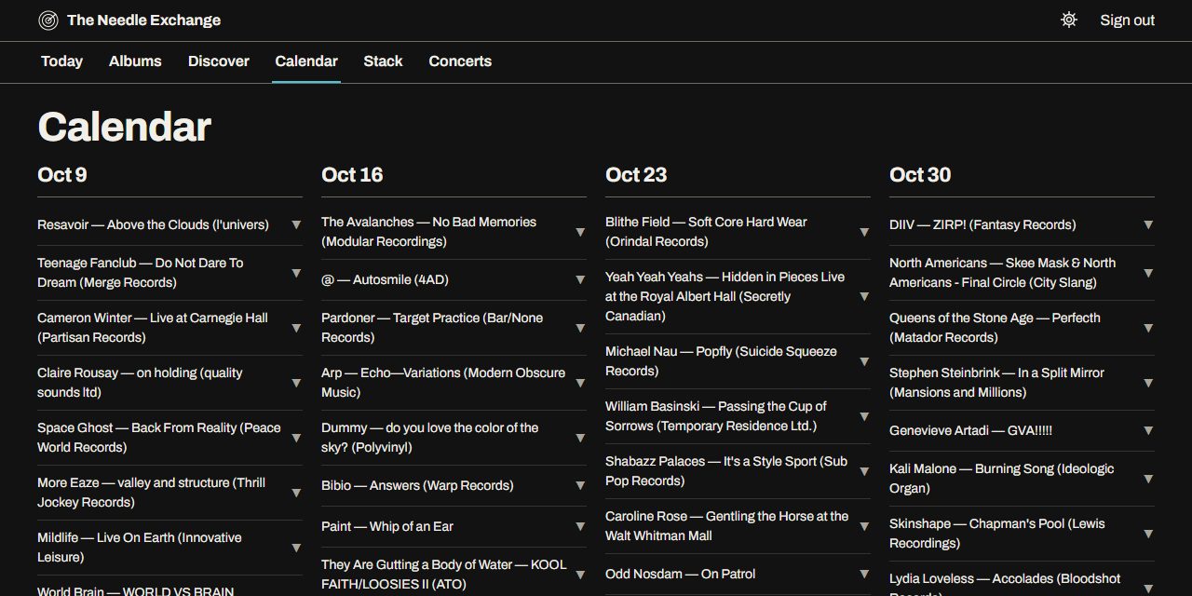
Task: Expand More Eaze — valley and structure
Action: [x=169, y=493]
